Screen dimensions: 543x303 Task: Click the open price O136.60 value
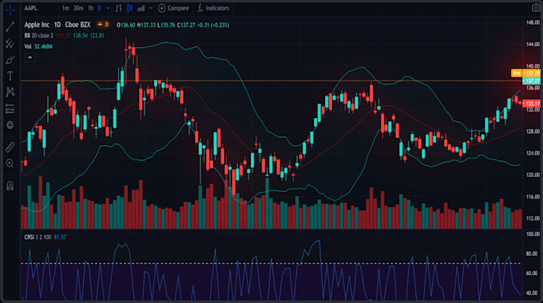tap(126, 25)
